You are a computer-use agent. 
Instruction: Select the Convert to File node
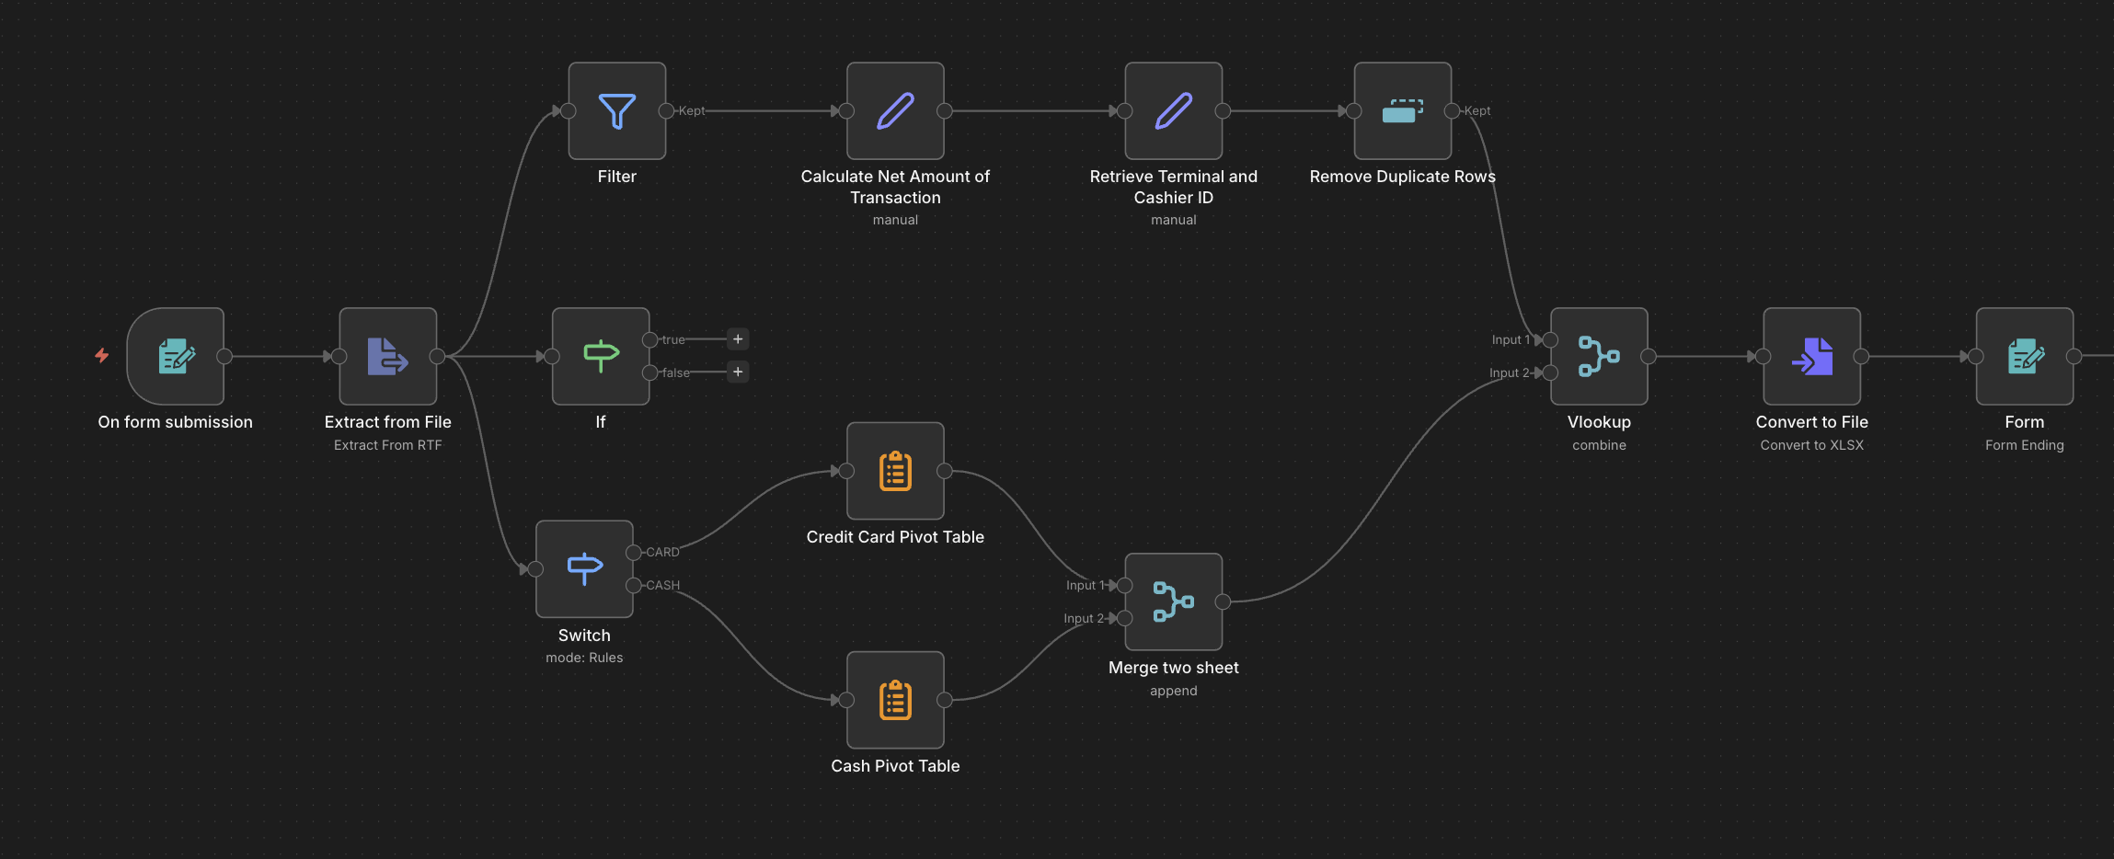pos(1812,356)
